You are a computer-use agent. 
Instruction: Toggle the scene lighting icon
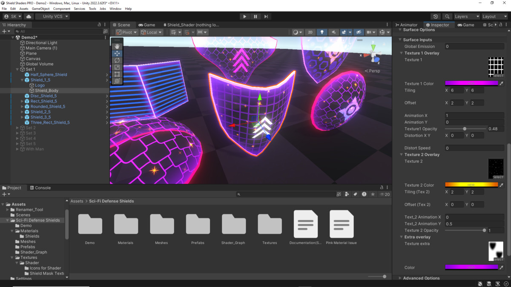point(322,32)
